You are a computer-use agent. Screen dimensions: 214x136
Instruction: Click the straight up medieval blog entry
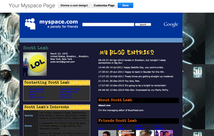pos(136,77)
